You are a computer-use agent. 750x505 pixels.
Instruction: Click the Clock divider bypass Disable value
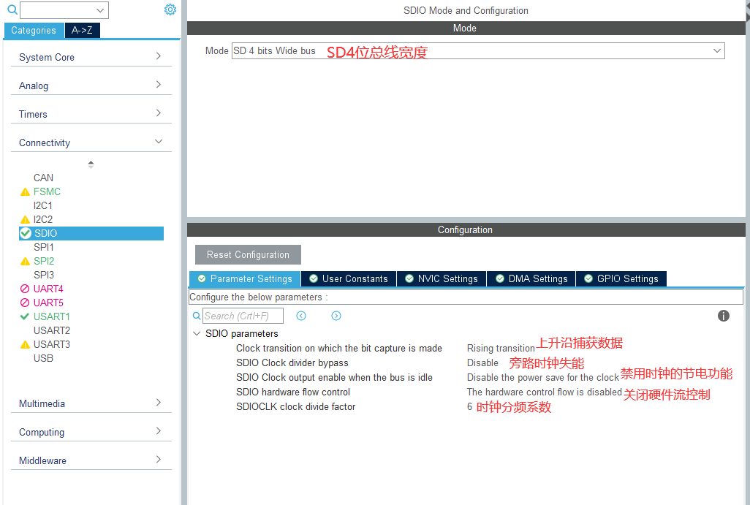coord(482,363)
